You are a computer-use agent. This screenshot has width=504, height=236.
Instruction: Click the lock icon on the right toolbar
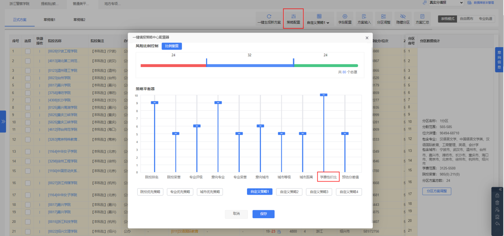497,196
